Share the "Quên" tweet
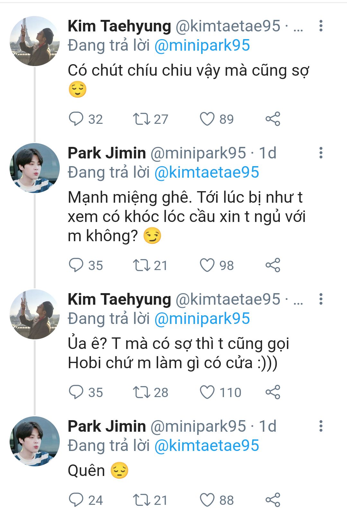The width and height of the screenshot is (347, 509). [273, 500]
